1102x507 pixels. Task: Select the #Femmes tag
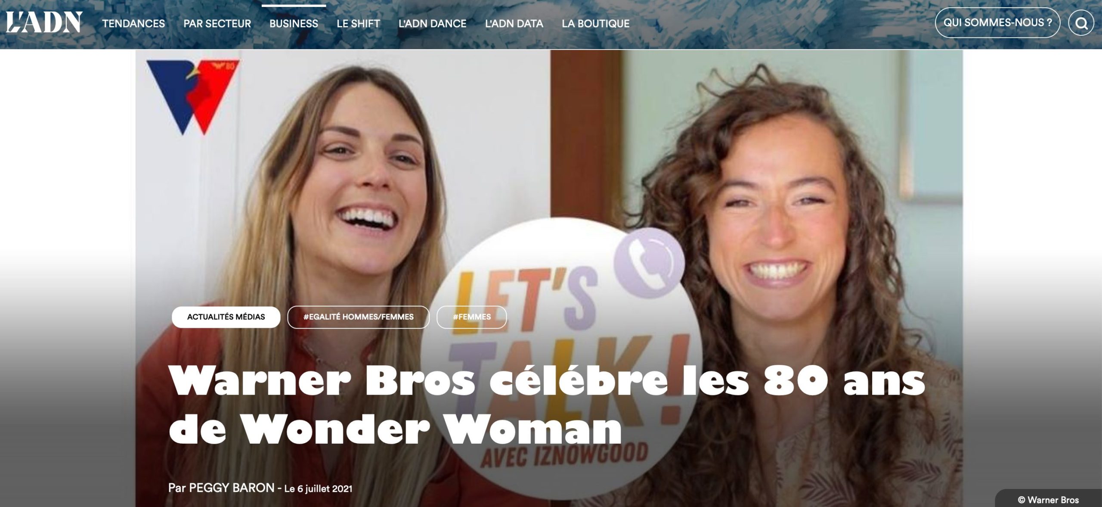[471, 317]
